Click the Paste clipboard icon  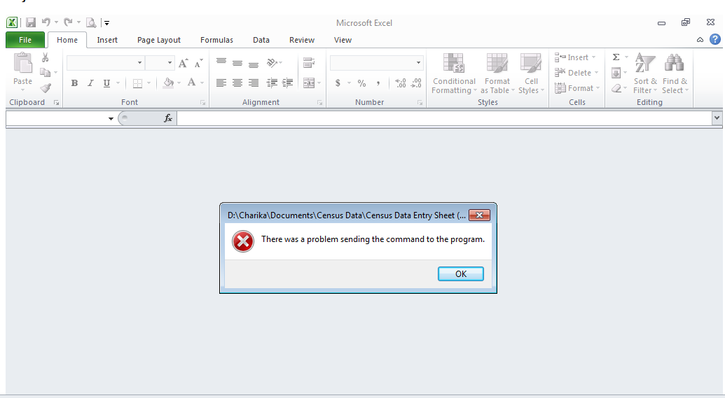22,64
